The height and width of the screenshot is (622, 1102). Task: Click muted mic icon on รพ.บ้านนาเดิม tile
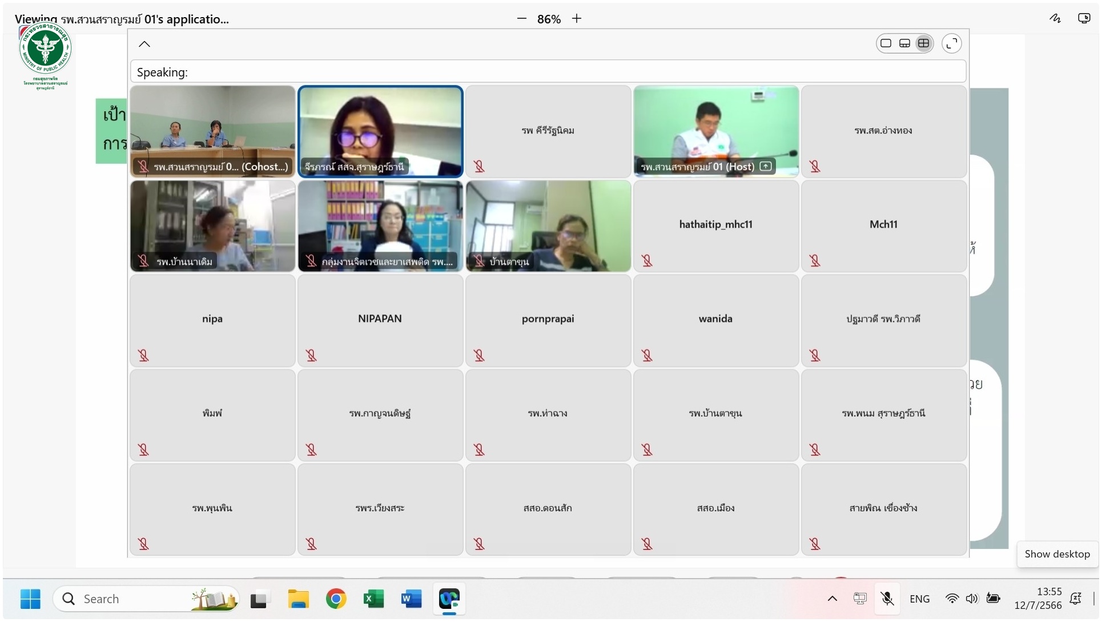[143, 261]
